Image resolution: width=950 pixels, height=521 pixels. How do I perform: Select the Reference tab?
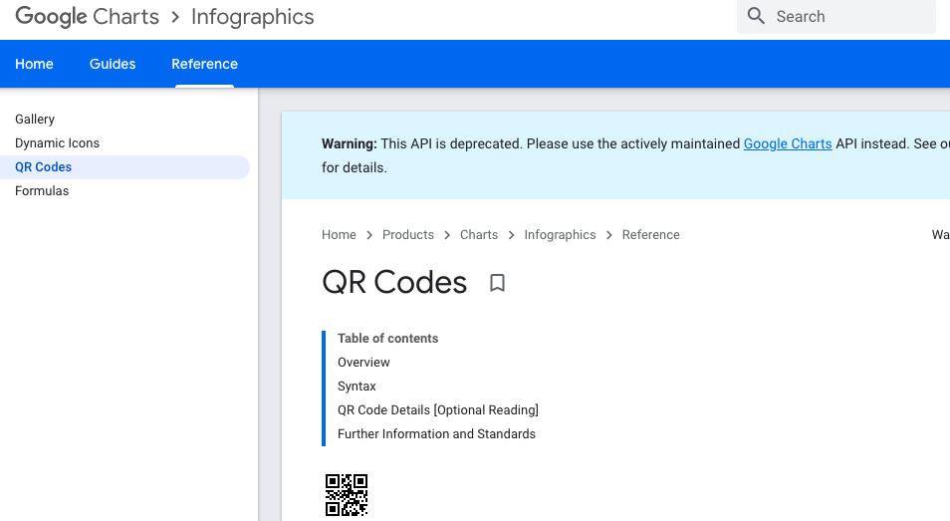205,64
